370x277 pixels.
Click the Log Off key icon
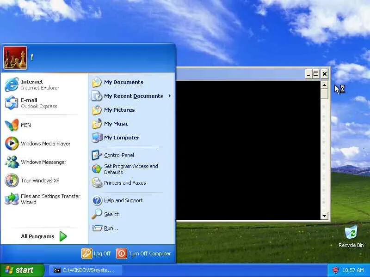87,253
